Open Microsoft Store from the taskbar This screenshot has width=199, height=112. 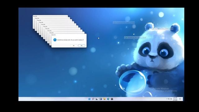click(112, 99)
